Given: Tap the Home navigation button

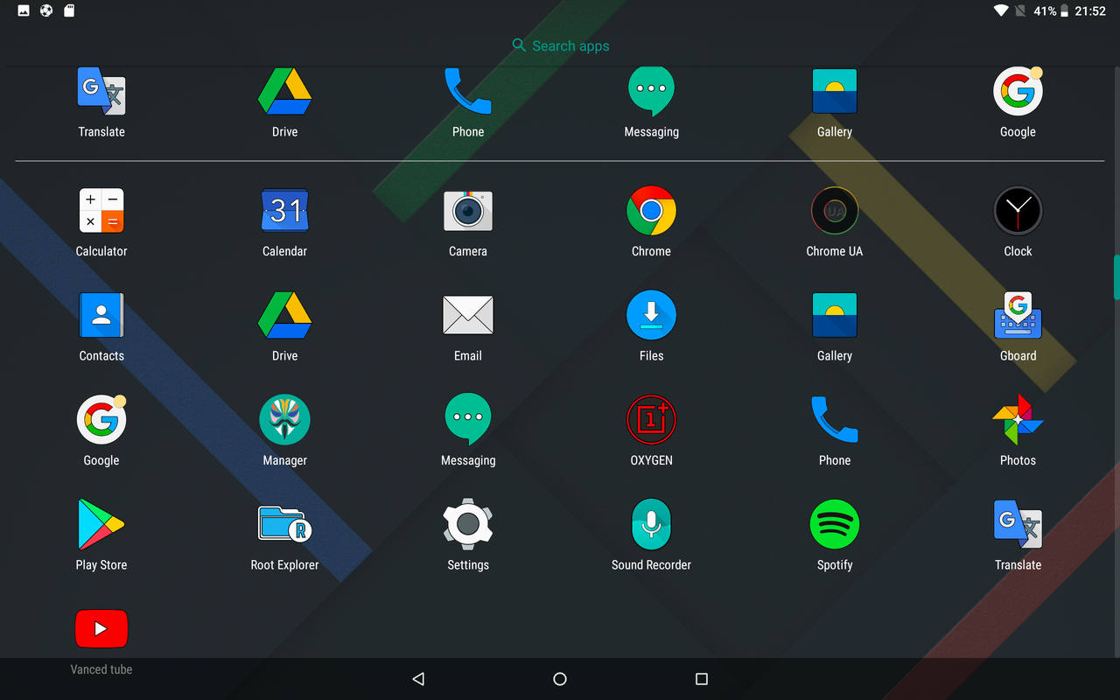Looking at the screenshot, I should 560,679.
